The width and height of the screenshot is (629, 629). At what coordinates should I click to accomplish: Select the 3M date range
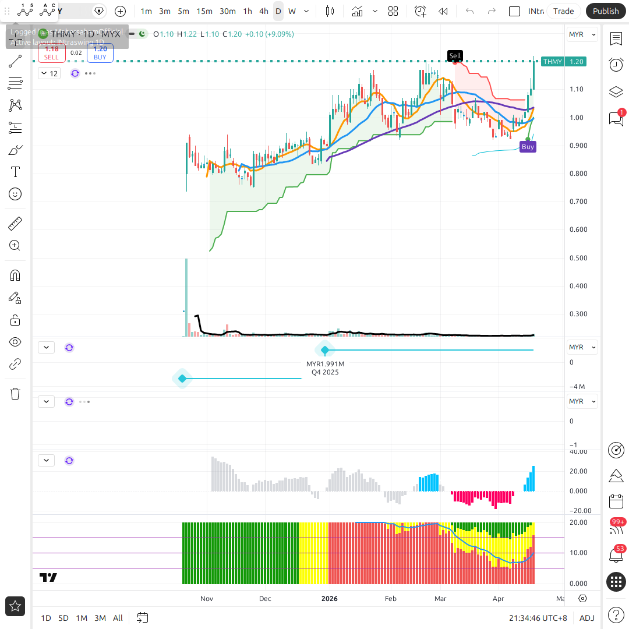(x=100, y=618)
